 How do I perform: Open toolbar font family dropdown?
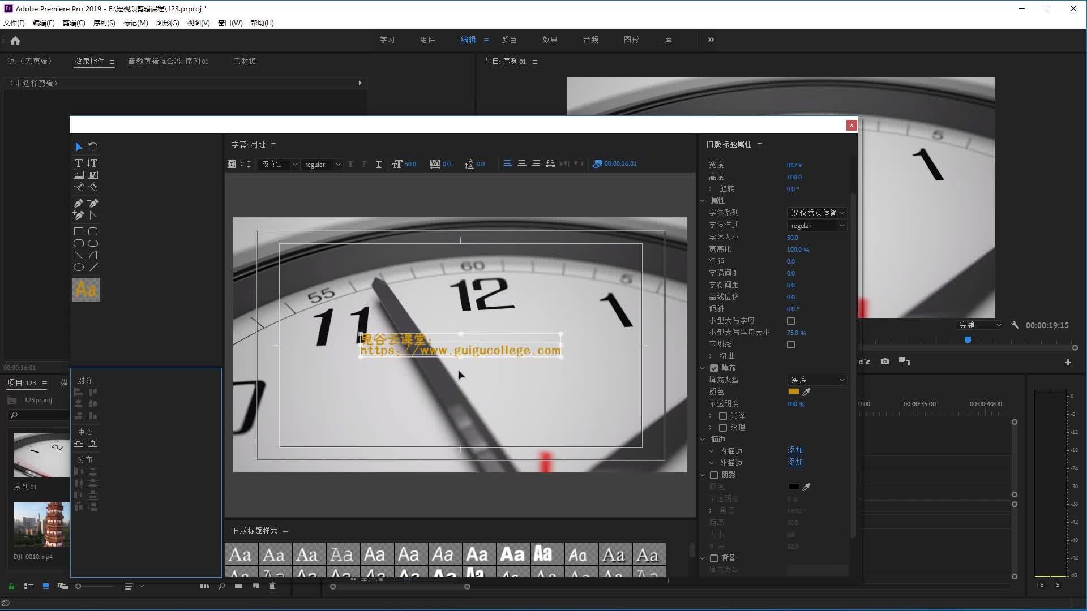coord(279,165)
